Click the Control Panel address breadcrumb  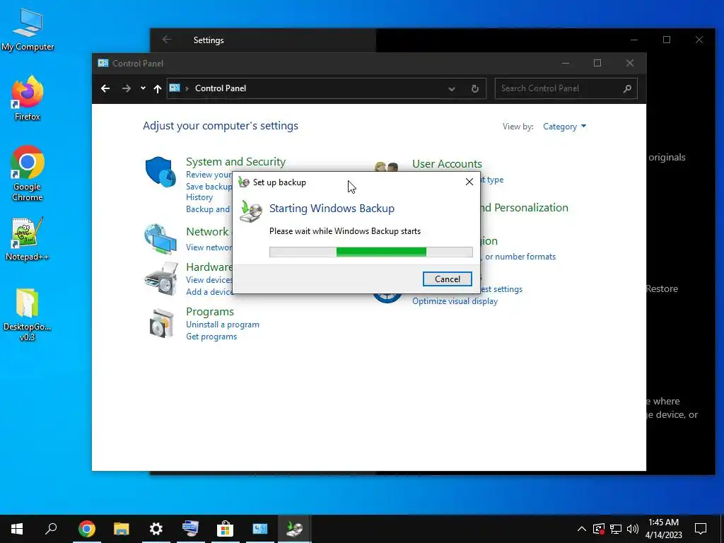click(x=221, y=88)
